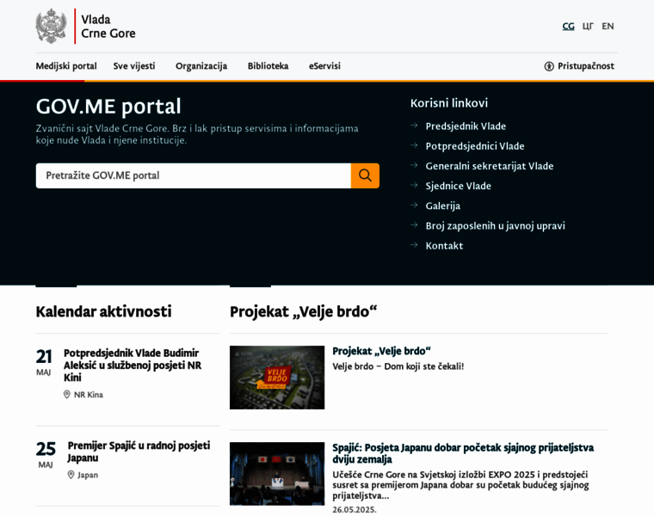This screenshot has height=516, width=654.
Task: Open the Kontakt link
Action: (444, 245)
